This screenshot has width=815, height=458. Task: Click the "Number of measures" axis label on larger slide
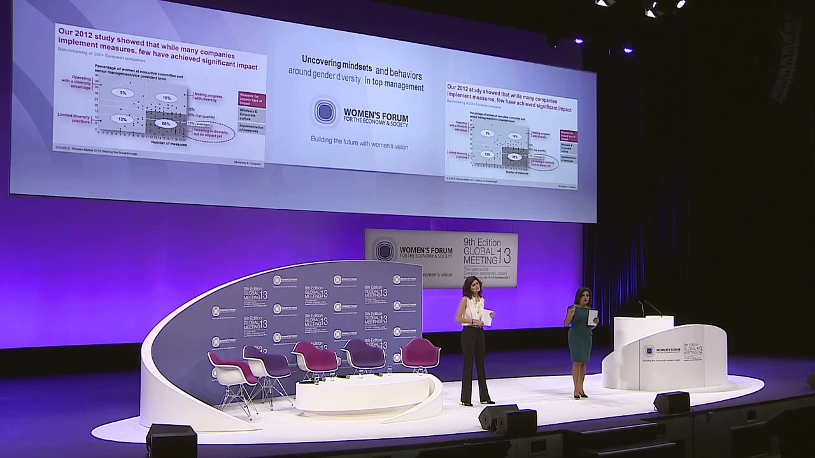pos(169,143)
